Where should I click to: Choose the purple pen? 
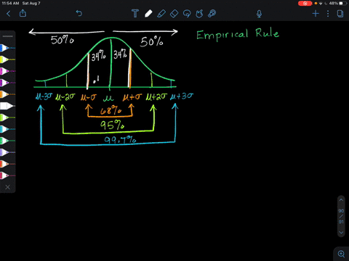tap(7, 83)
